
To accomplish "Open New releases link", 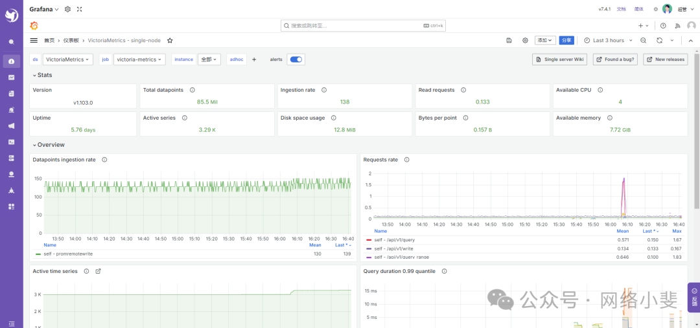I will point(666,60).
